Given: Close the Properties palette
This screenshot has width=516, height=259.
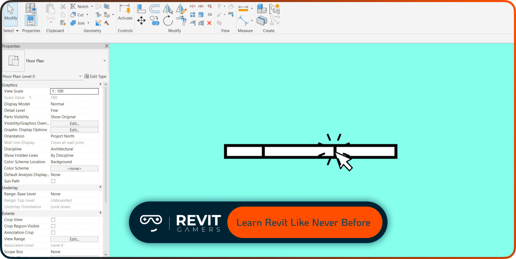Looking at the screenshot, I should pos(107,46).
